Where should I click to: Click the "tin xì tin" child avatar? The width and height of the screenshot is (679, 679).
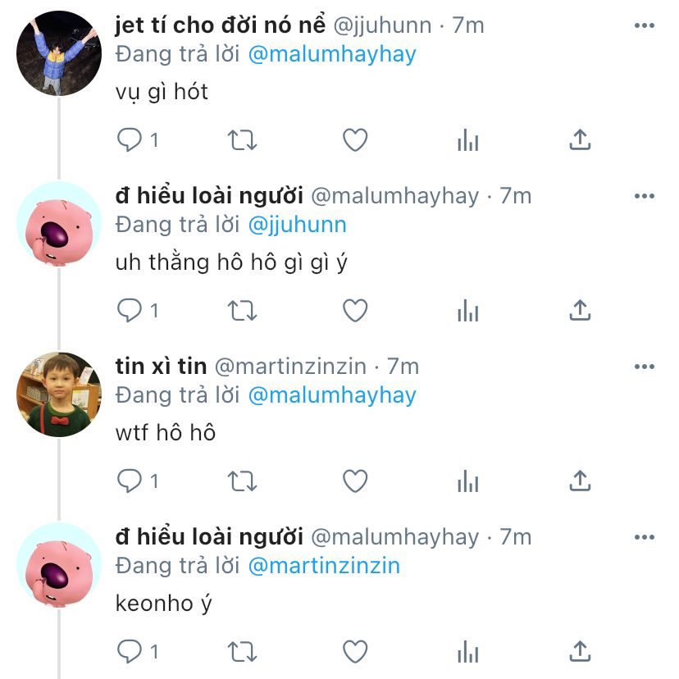pyautogui.click(x=58, y=395)
